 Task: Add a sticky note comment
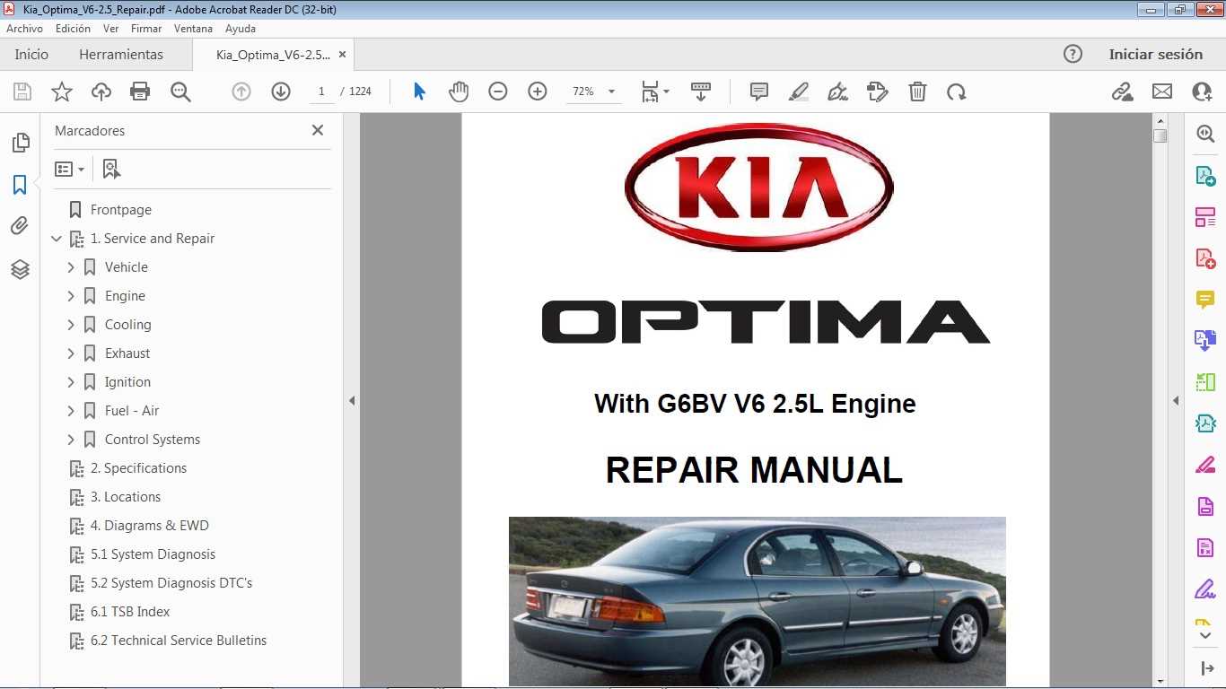click(x=759, y=92)
